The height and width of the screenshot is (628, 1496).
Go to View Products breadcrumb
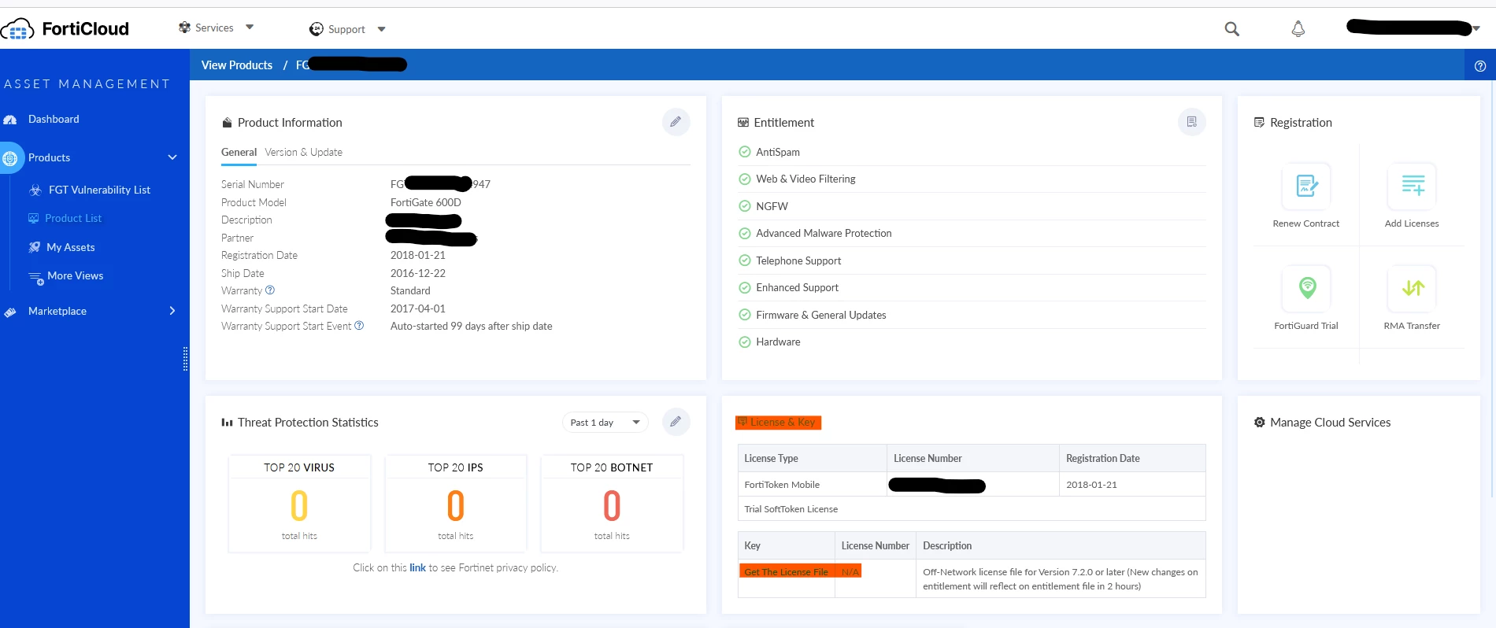[x=237, y=65]
